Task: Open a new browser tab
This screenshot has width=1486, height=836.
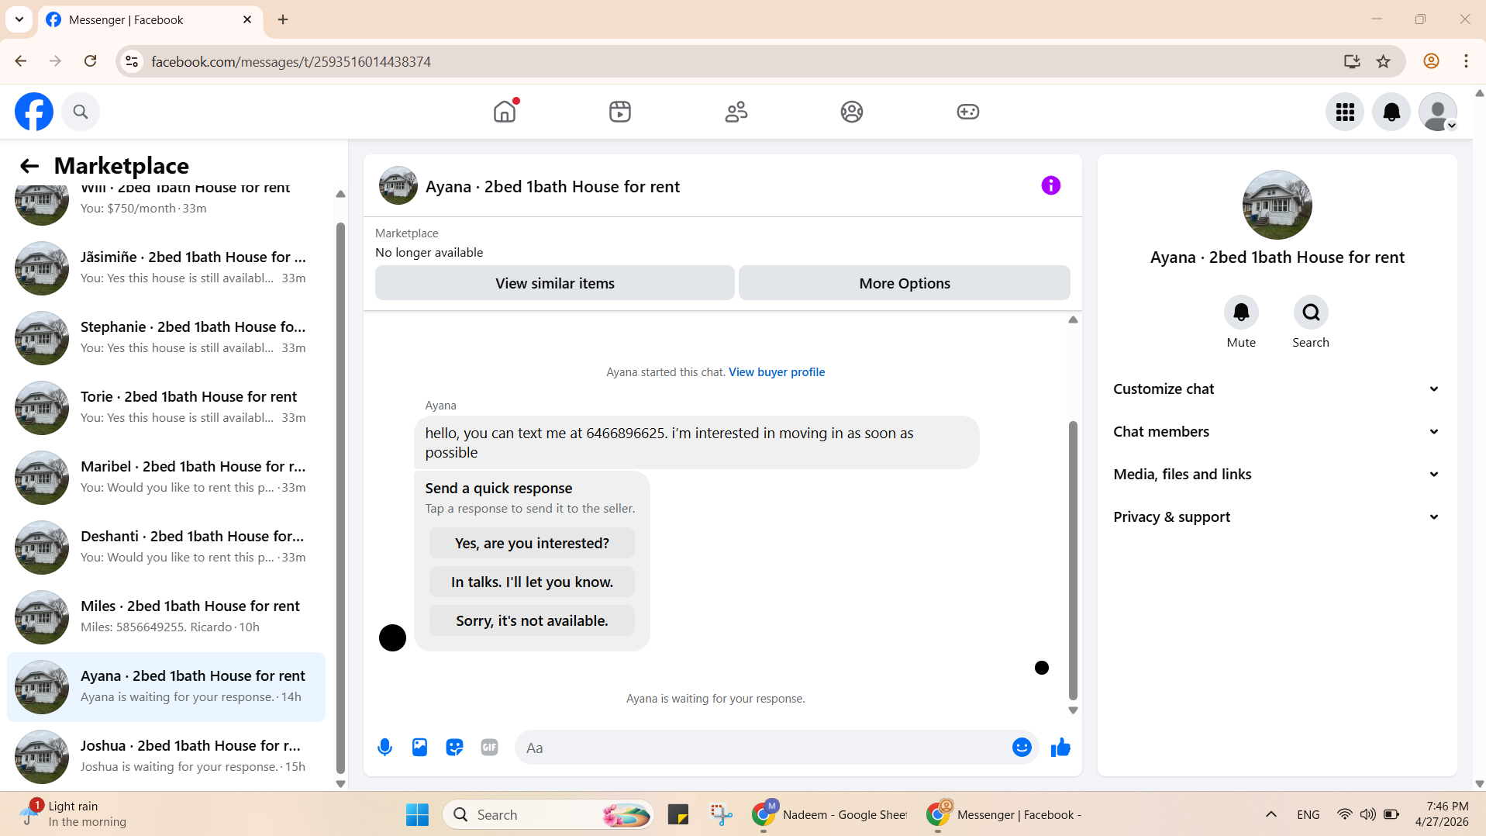Action: [x=283, y=19]
